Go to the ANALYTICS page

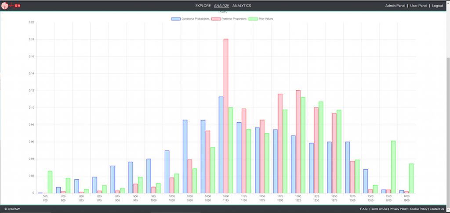click(x=242, y=6)
